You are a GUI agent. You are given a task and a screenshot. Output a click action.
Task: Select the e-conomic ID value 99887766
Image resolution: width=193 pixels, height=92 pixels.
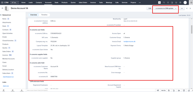[x=54, y=77]
